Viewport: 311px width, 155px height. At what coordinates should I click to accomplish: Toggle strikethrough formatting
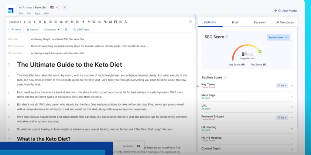point(45,22)
